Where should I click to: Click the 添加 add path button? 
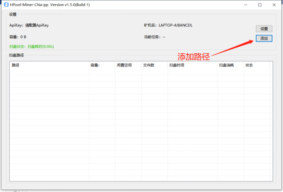tap(264, 38)
